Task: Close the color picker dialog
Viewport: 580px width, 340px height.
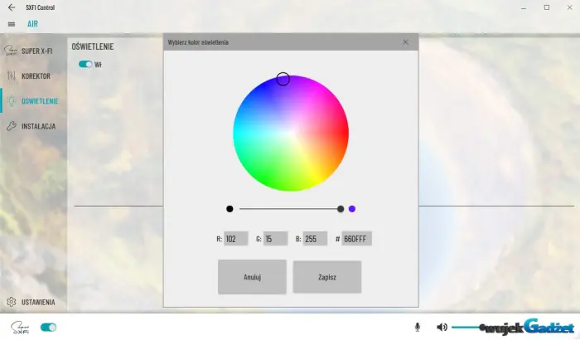Action: click(x=406, y=42)
